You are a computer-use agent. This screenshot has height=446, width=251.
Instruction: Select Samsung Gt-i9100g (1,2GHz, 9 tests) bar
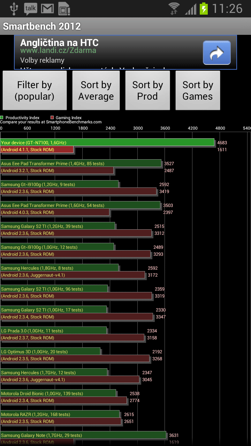pyautogui.click(x=59, y=184)
